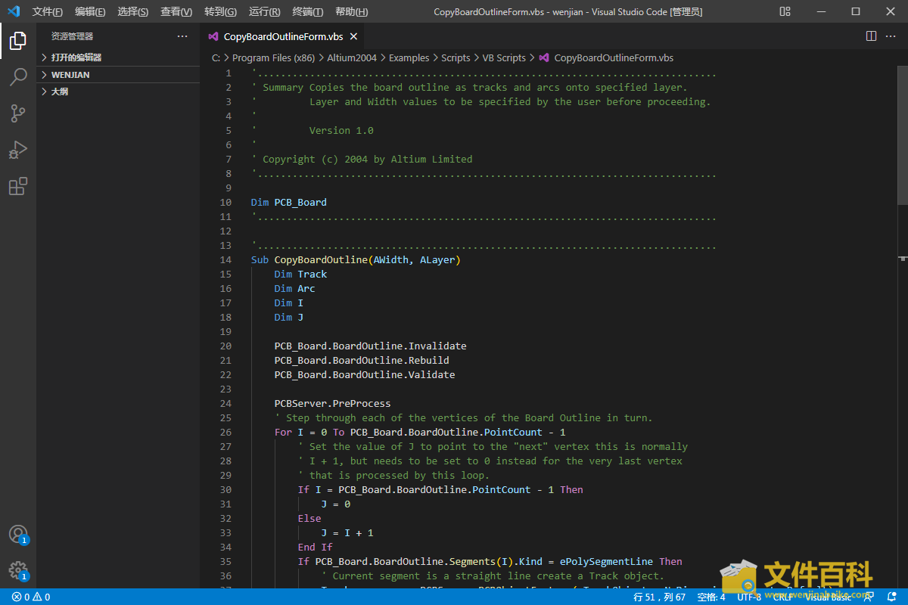Open the 转到(G) menu

point(220,11)
